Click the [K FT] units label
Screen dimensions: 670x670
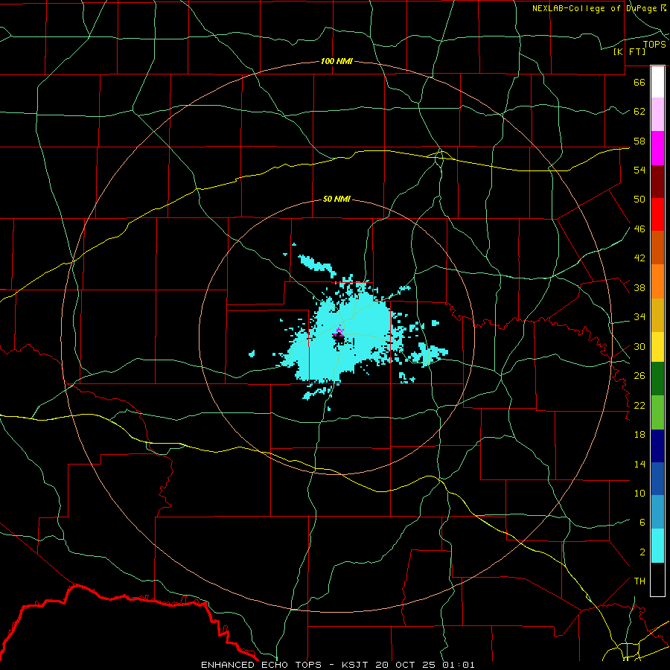click(x=629, y=51)
